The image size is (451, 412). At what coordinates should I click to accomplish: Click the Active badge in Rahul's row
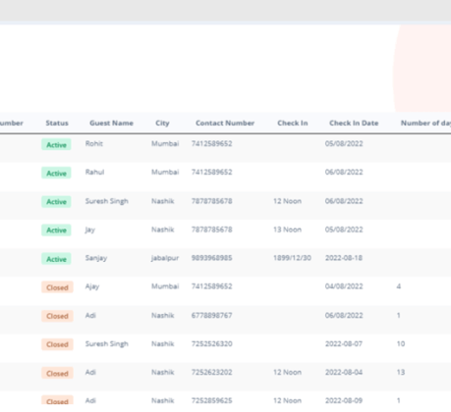pyautogui.click(x=56, y=173)
